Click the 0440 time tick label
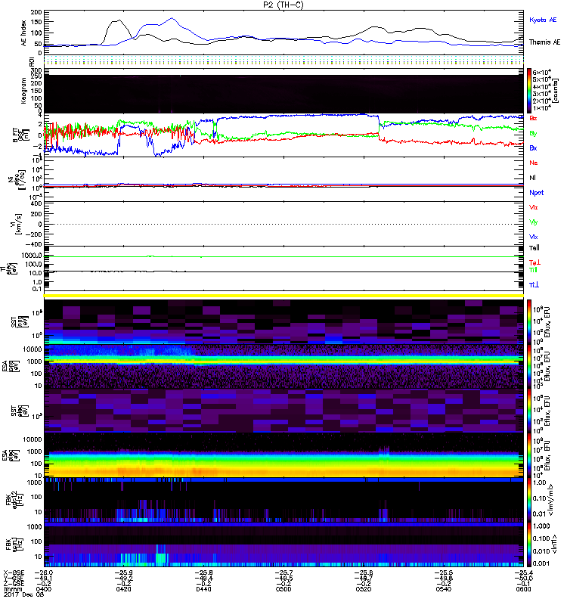The image size is (567, 605). tap(203, 589)
